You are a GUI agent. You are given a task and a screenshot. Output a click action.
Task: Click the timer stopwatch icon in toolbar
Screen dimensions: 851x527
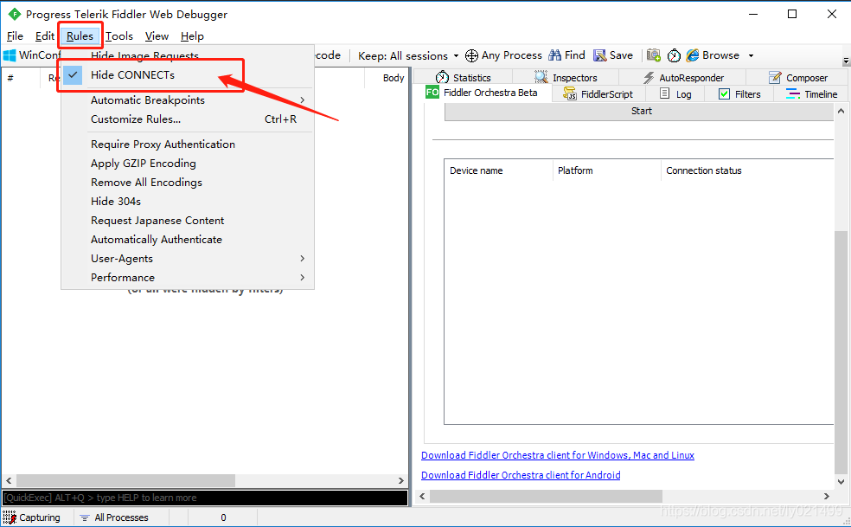pos(674,55)
